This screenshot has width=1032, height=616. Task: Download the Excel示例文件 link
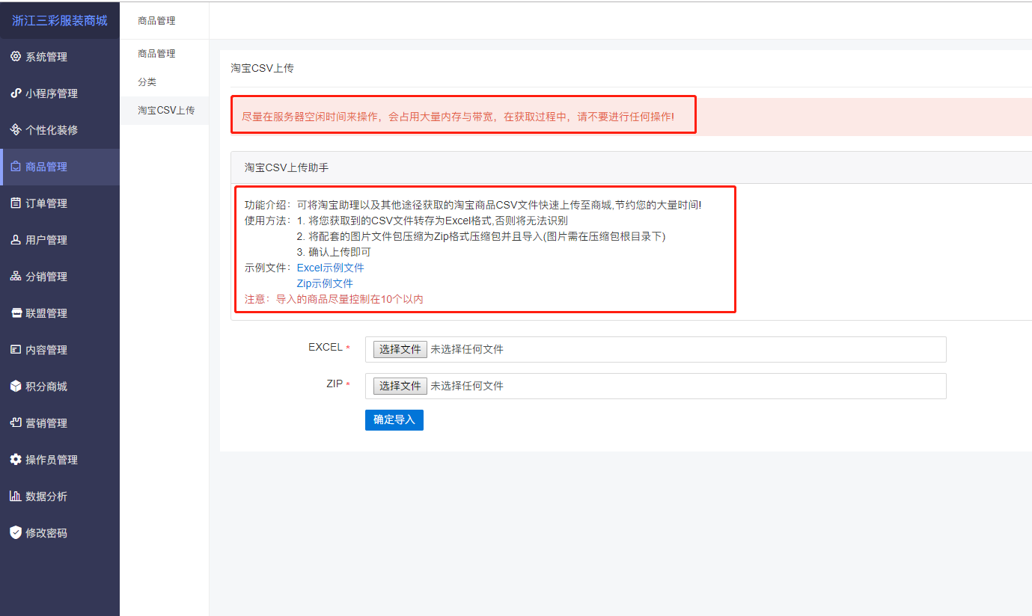click(331, 268)
